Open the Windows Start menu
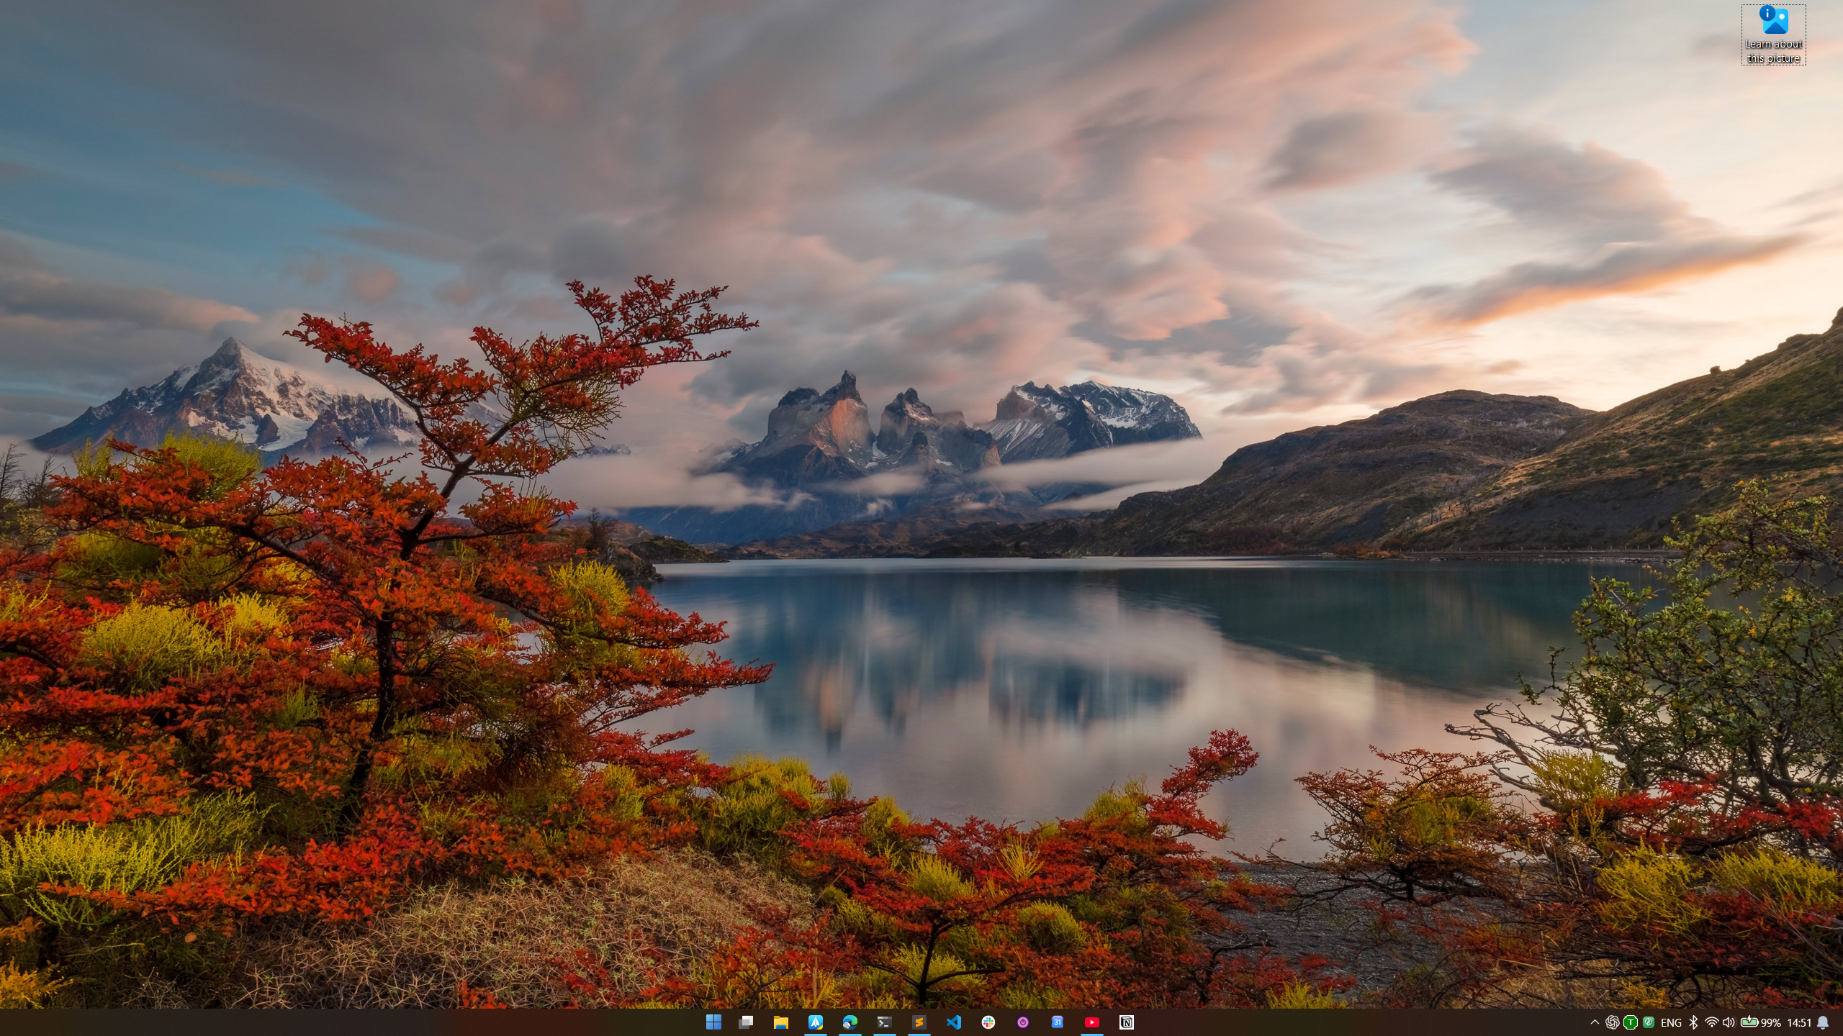 (713, 1022)
